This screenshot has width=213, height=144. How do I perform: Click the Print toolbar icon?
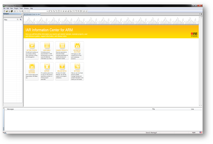click(x=15, y=11)
